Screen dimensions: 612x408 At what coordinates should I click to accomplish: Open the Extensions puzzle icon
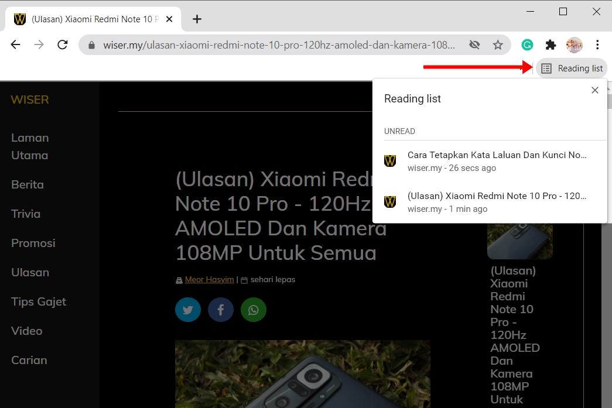click(551, 45)
